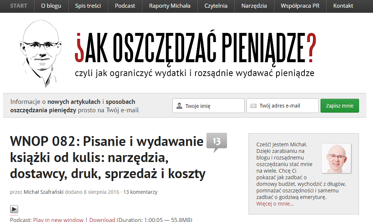The width and height of the screenshot is (373, 222).
Task: Jump to the 13 komentarzy link
Action: tap(140, 192)
